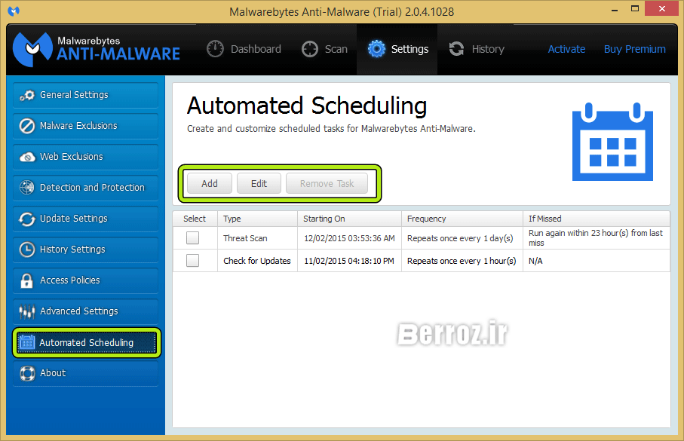Click the Activate link
The width and height of the screenshot is (684, 441).
[566, 49]
